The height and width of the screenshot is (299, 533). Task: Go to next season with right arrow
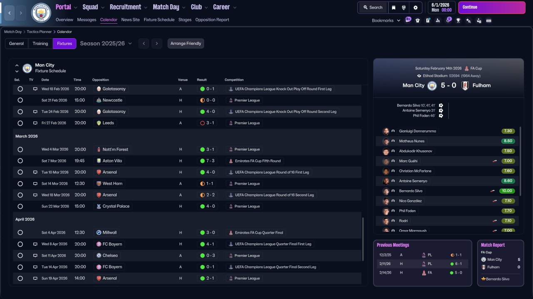157,44
